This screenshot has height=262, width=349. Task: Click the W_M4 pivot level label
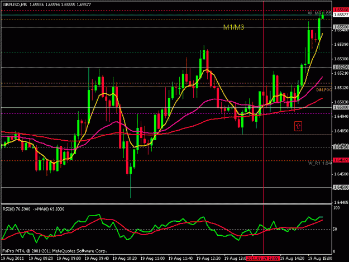click(x=320, y=13)
